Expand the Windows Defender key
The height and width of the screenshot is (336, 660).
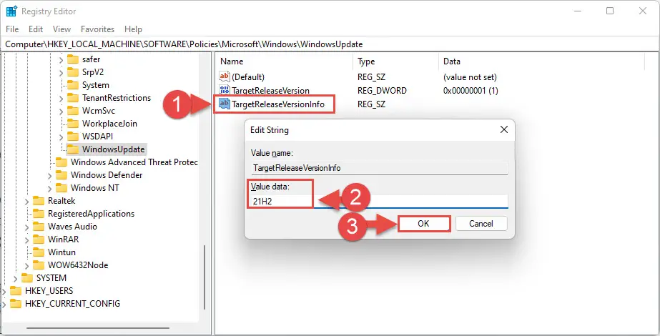pos(49,175)
